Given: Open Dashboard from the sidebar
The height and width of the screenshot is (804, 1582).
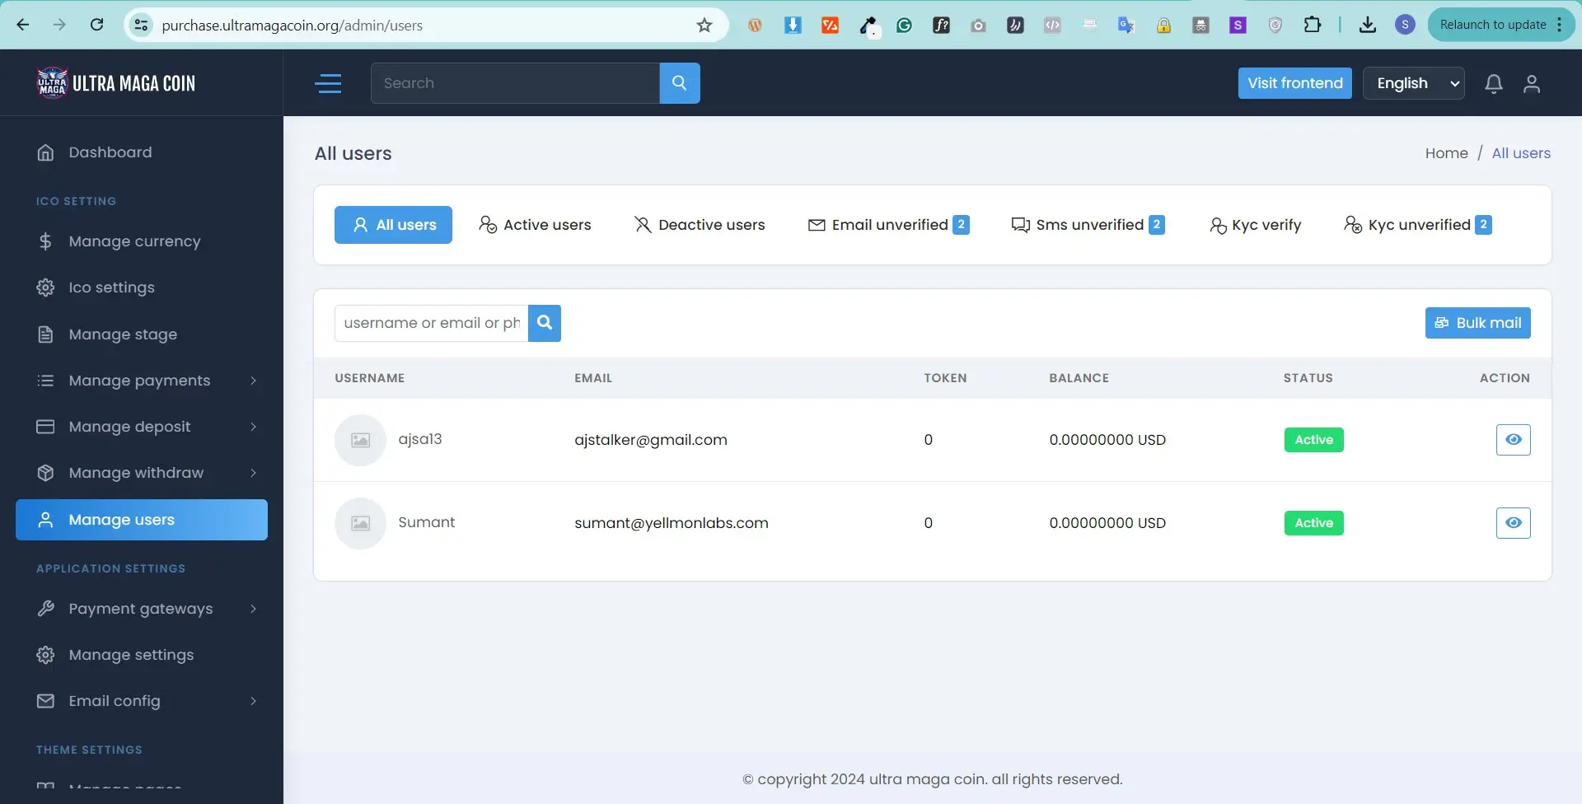Looking at the screenshot, I should [x=110, y=152].
